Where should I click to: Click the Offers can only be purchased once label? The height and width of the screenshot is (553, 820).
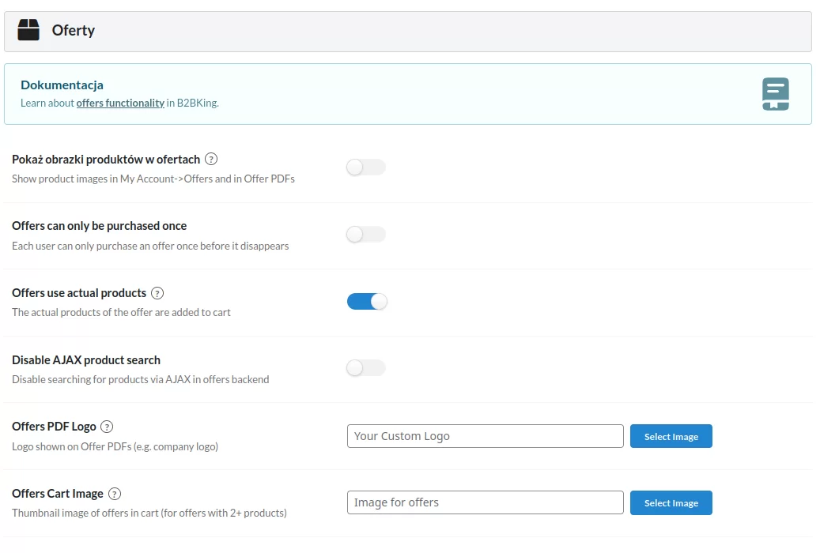(x=99, y=226)
